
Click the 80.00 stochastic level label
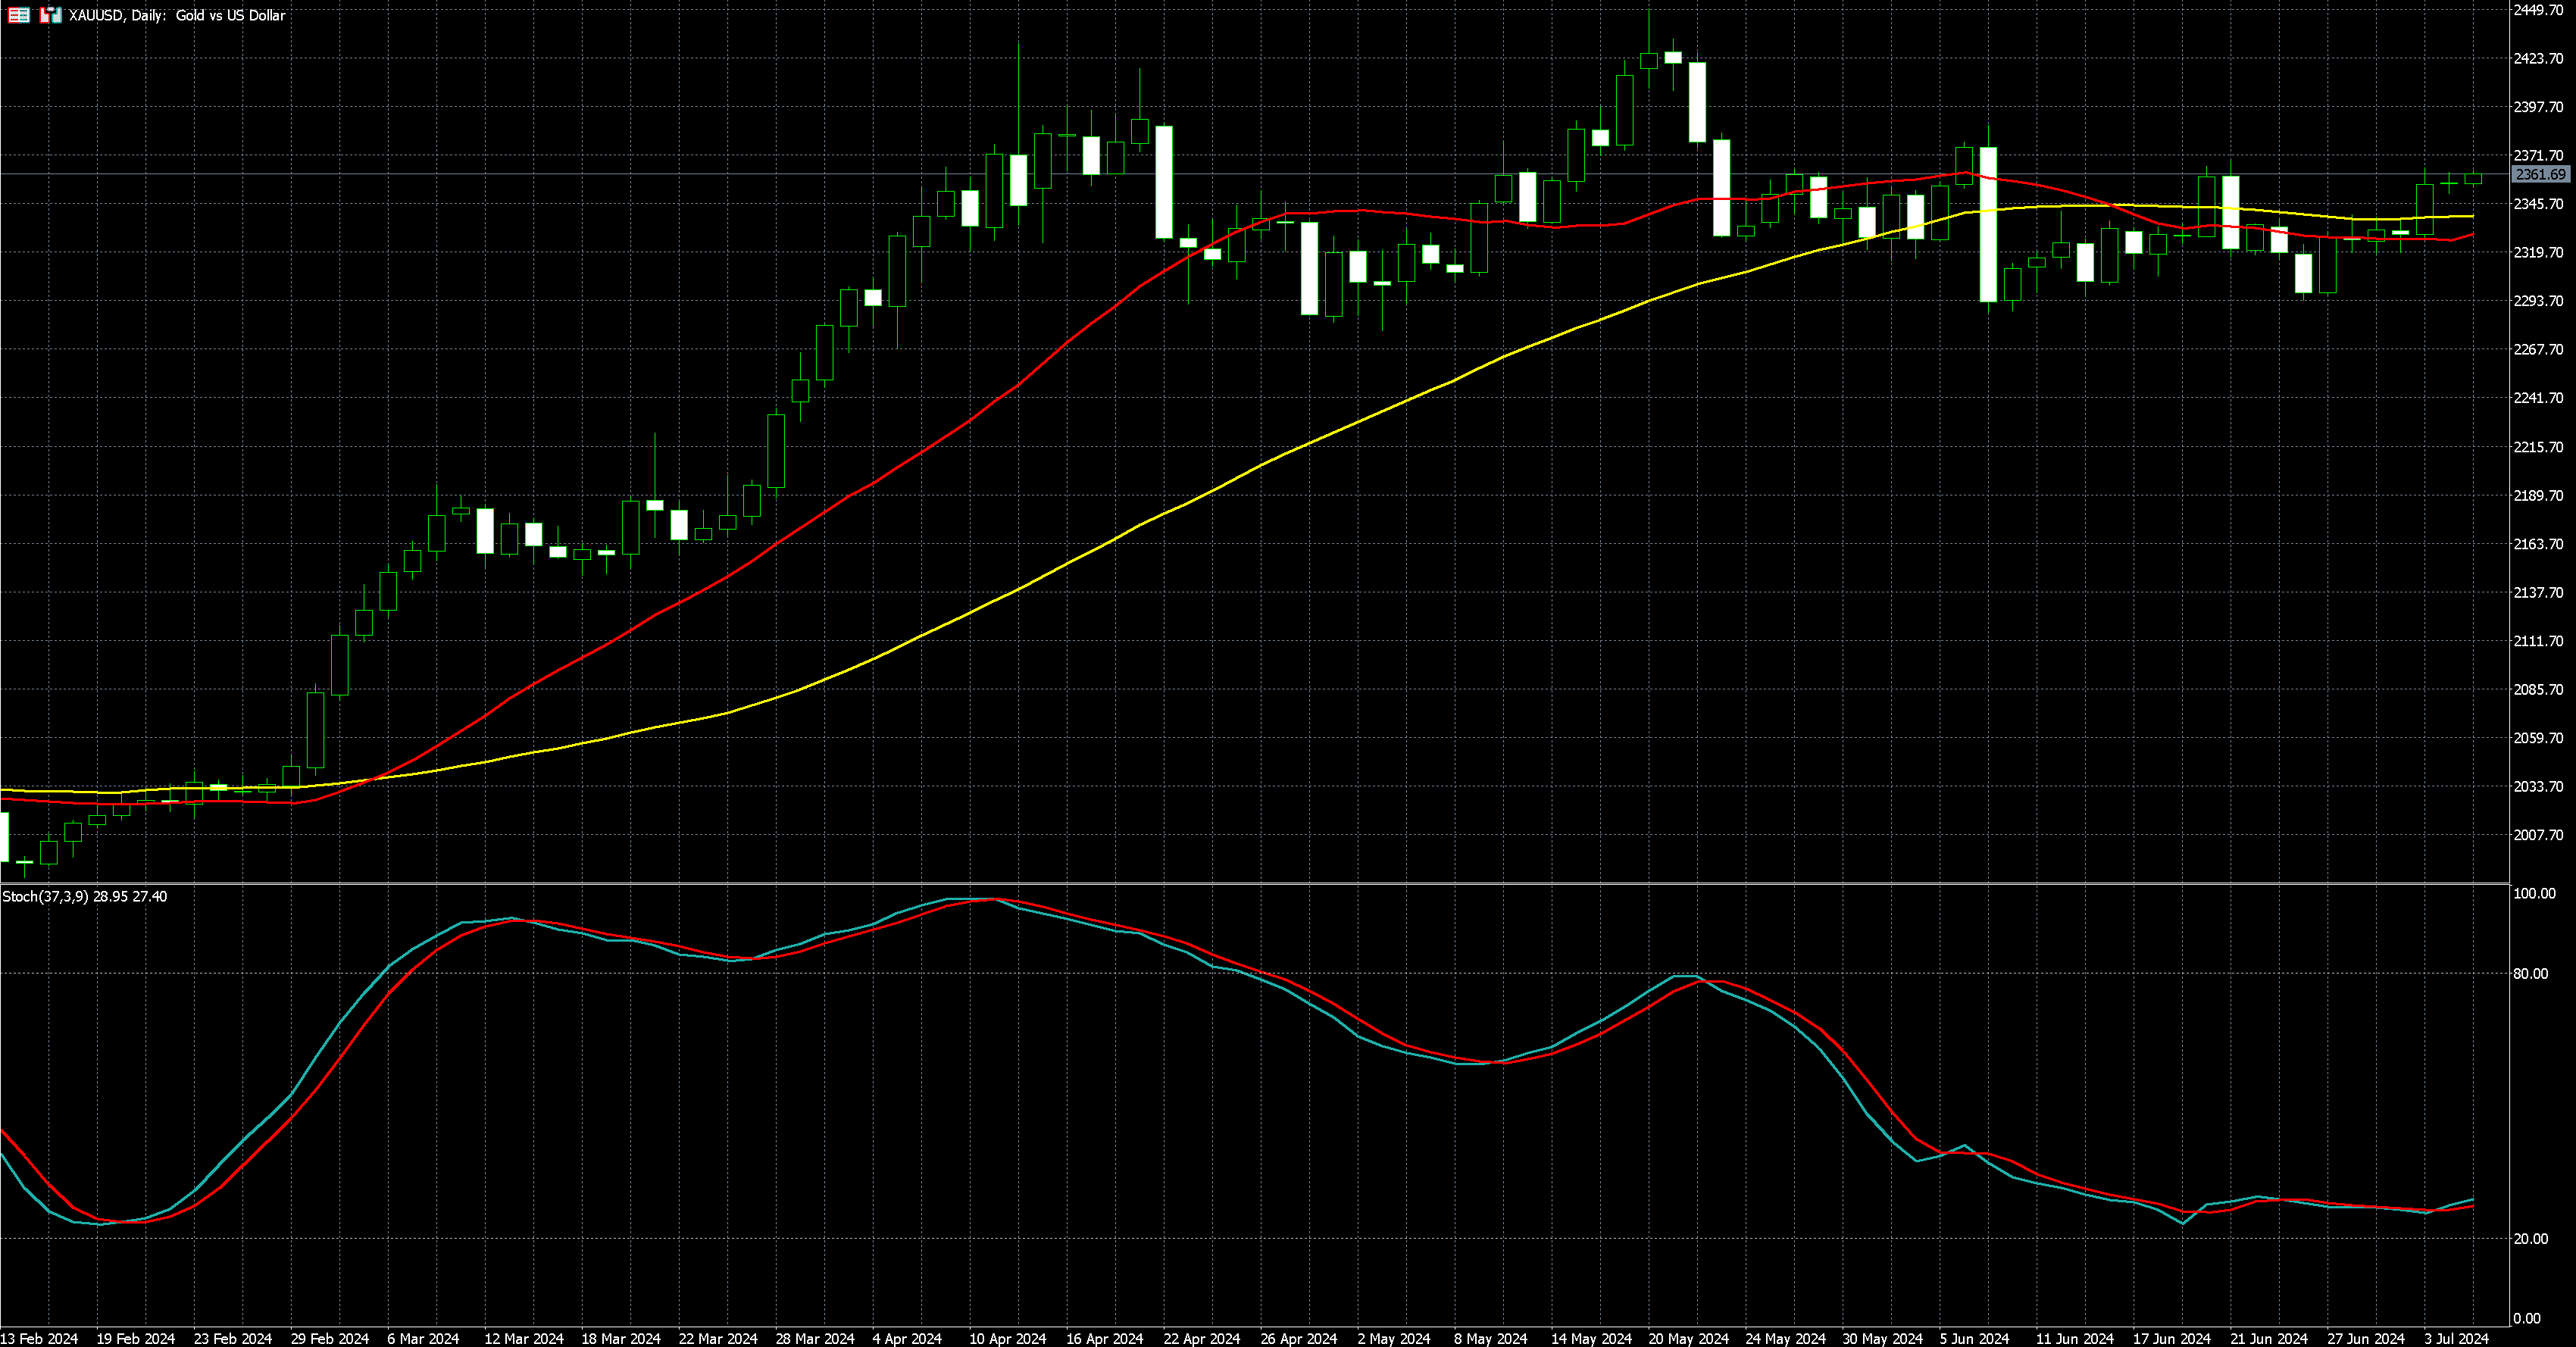(x=2531, y=973)
